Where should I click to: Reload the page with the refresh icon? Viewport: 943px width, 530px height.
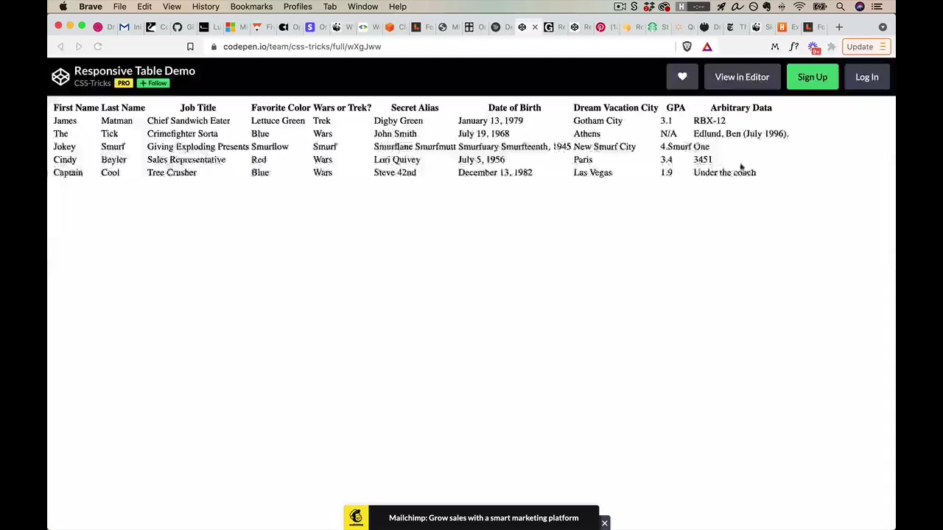[x=97, y=46]
